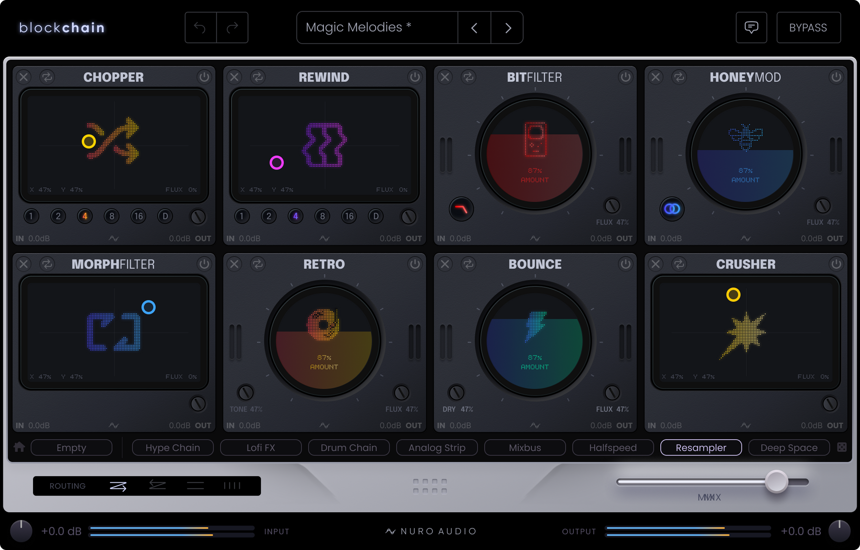Click the home icon in preset bar
The height and width of the screenshot is (550, 860).
20,447
